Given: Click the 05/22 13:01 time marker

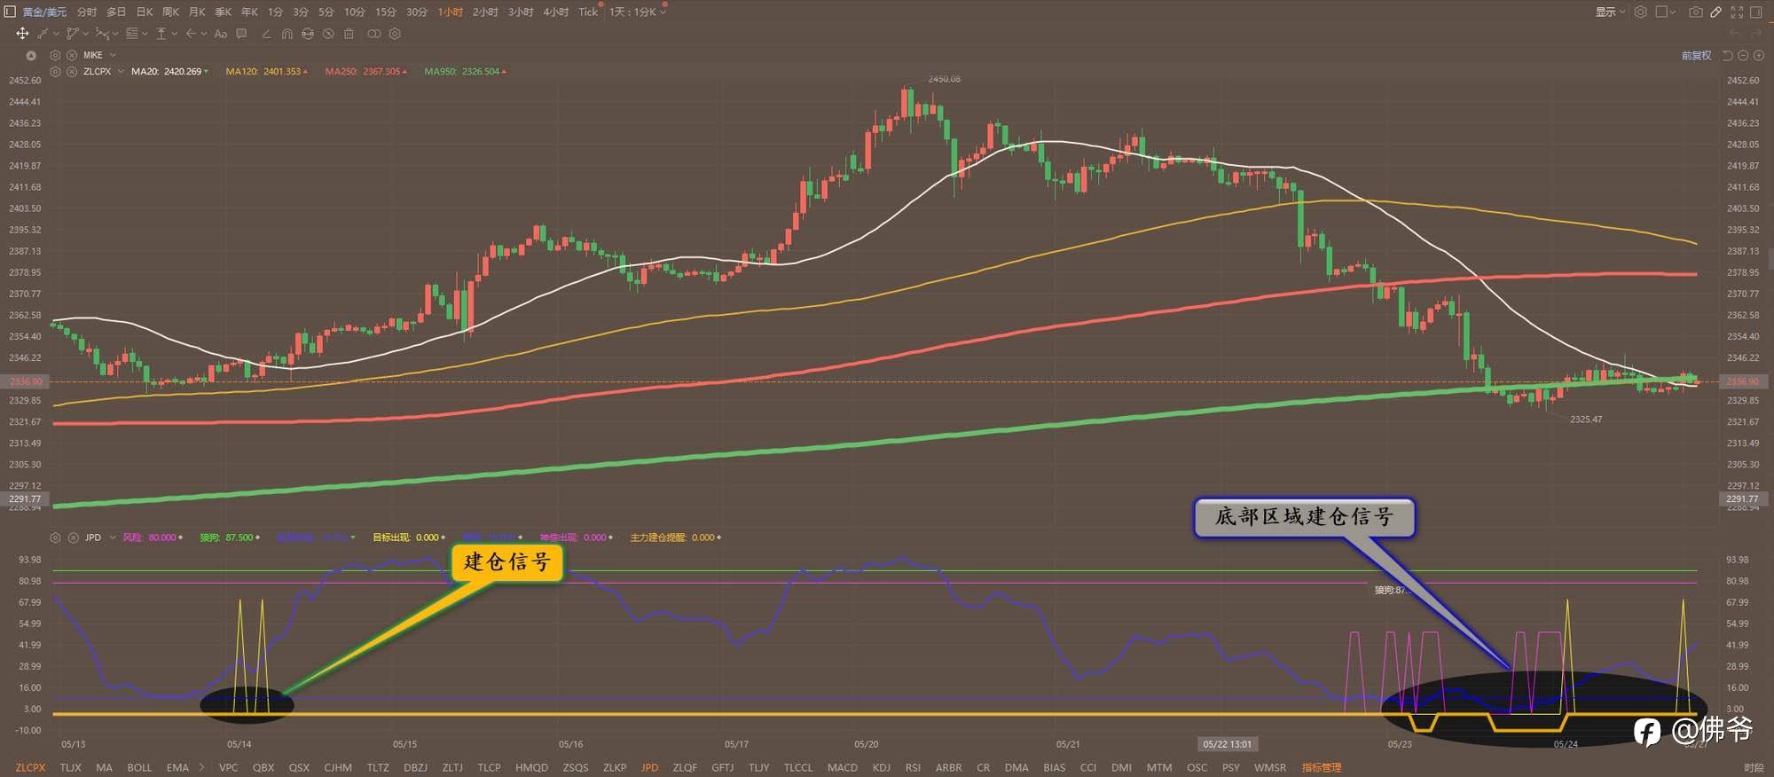Looking at the screenshot, I should click(1227, 744).
